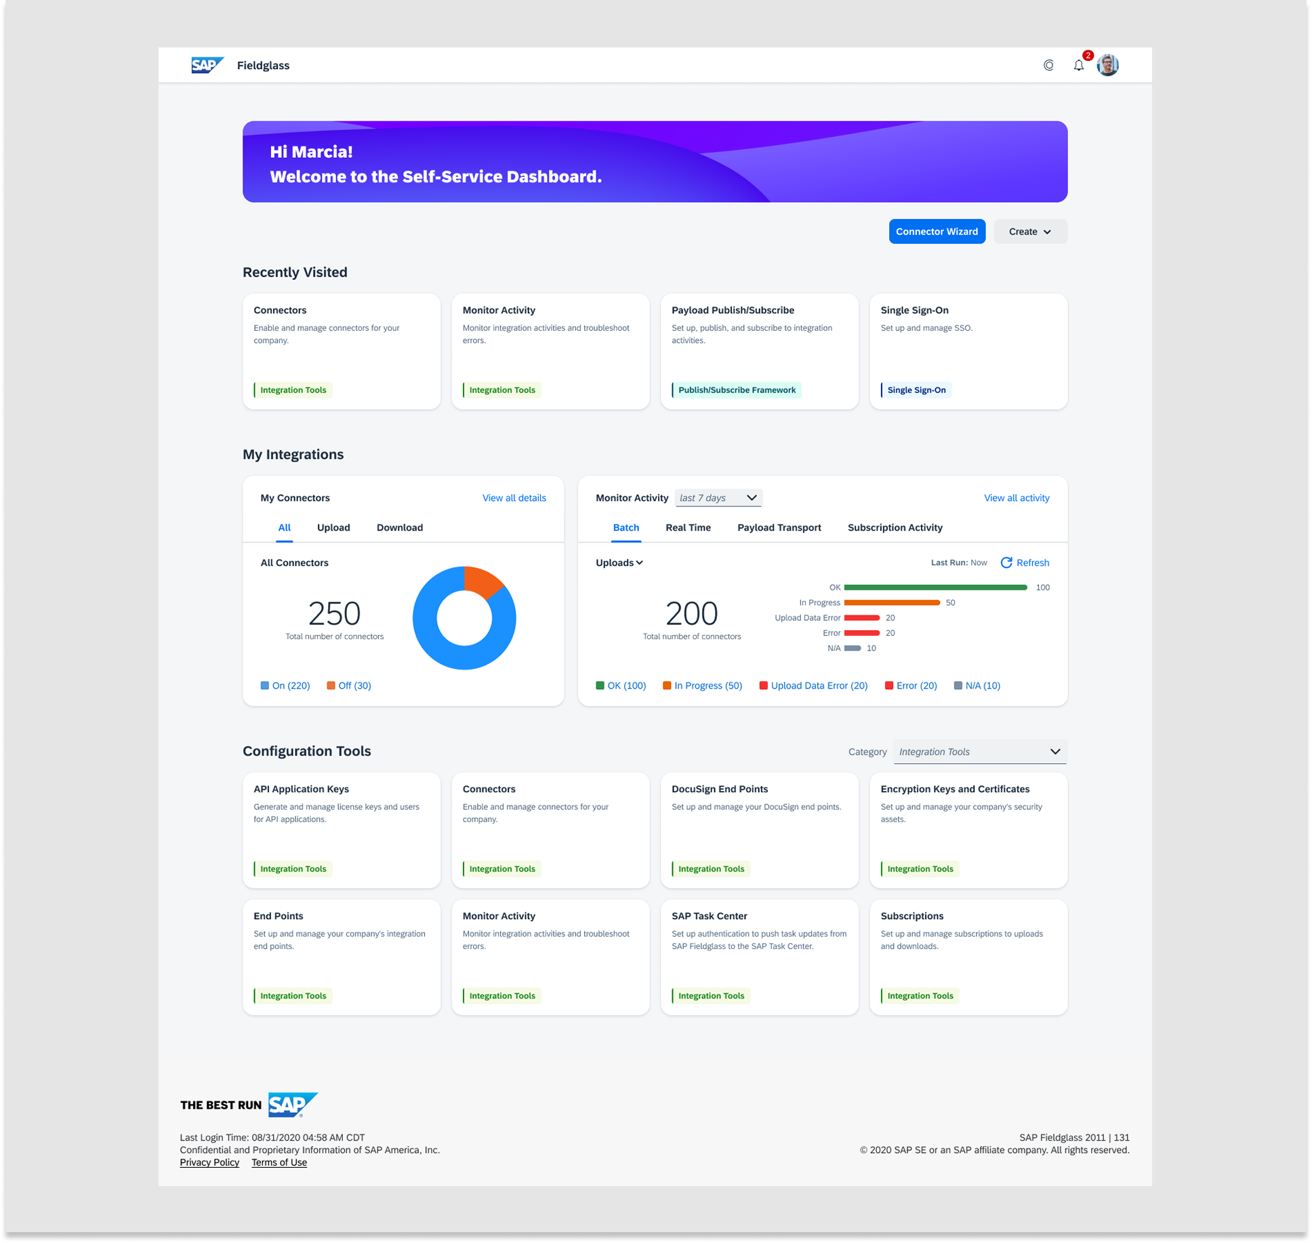Image resolution: width=1312 pixels, height=1243 pixels.
Task: Toggle the On (220) legend item
Action: click(285, 686)
